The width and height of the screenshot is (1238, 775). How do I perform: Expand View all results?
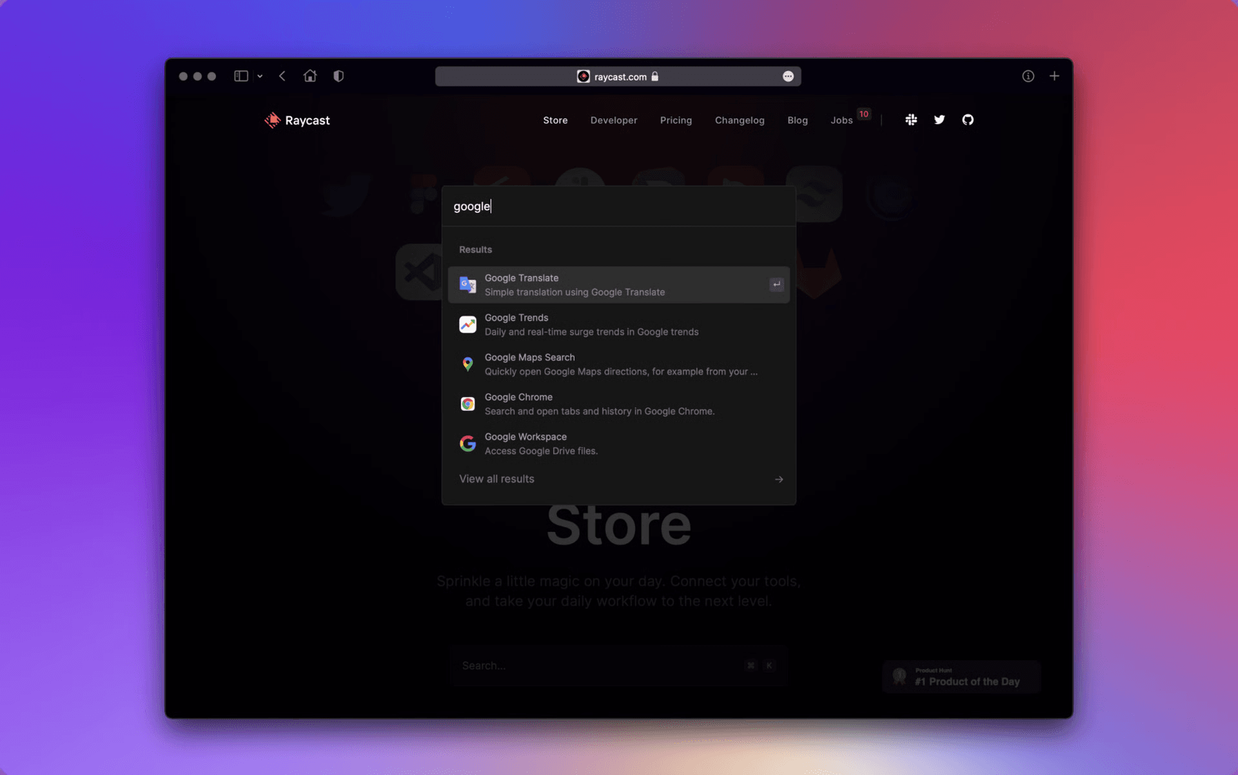(x=496, y=478)
